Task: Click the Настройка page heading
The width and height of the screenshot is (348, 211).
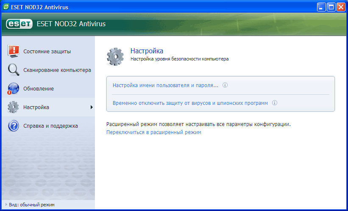Action: coord(147,51)
